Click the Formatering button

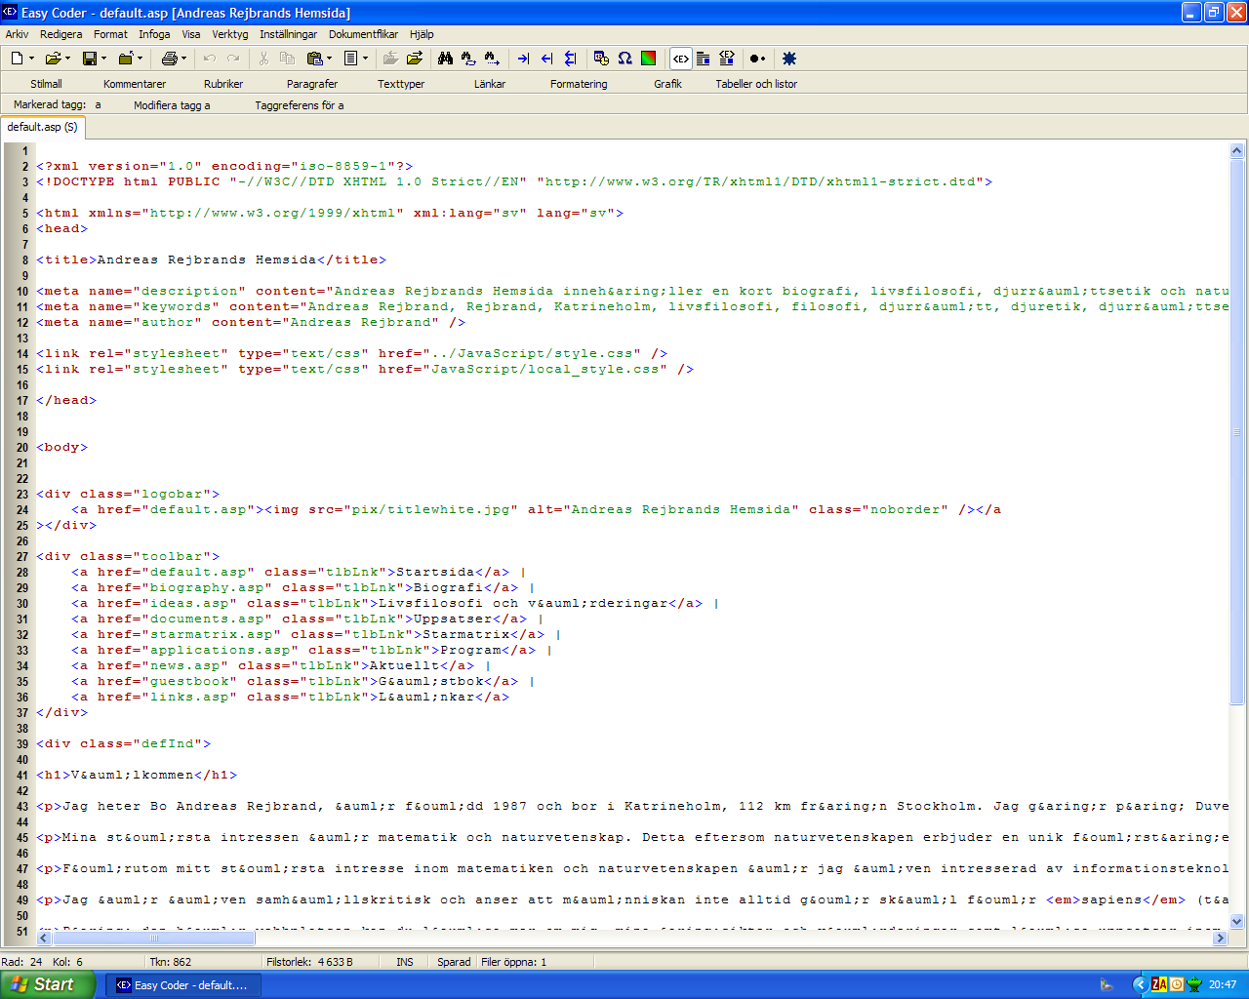point(579,84)
